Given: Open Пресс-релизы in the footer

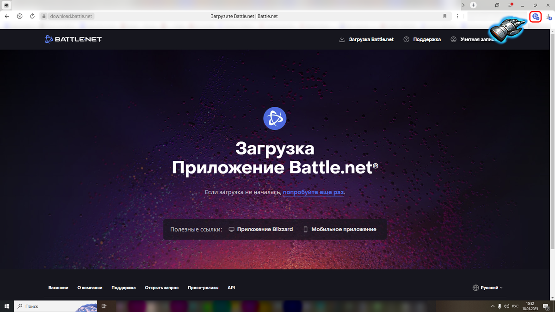Looking at the screenshot, I should pos(203,288).
